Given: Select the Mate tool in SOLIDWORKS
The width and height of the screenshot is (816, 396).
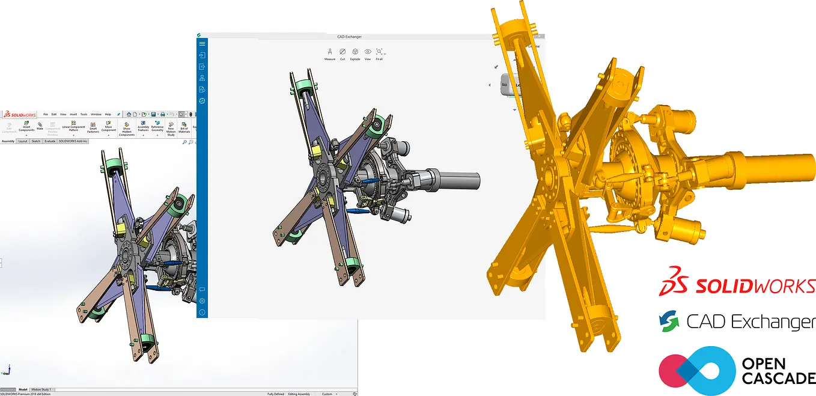Looking at the screenshot, I should [x=40, y=126].
